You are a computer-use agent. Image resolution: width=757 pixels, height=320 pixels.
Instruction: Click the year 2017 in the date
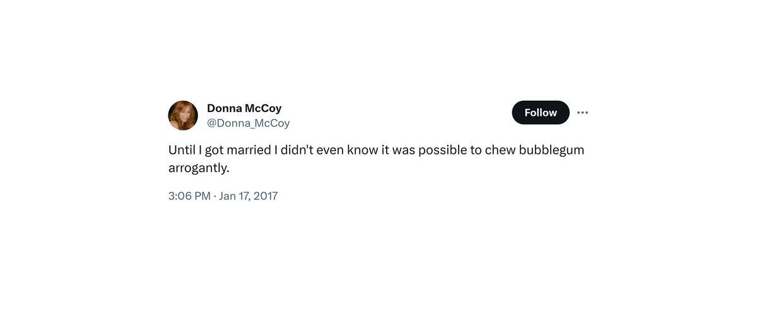(266, 196)
